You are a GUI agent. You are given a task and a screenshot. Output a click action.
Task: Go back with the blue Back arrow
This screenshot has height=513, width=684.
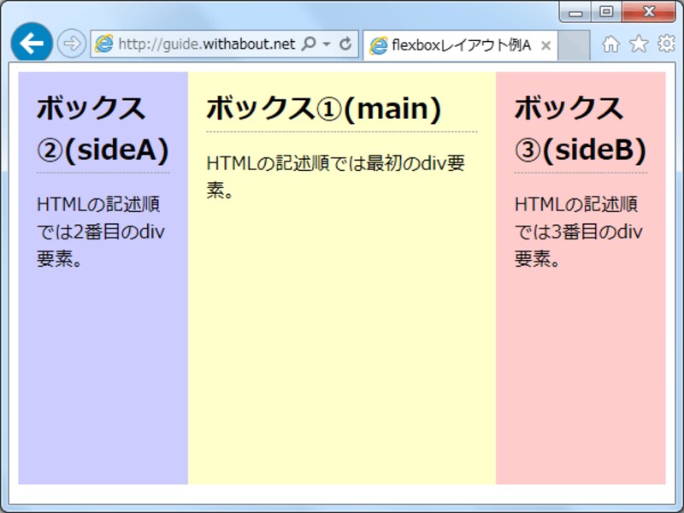click(x=32, y=43)
